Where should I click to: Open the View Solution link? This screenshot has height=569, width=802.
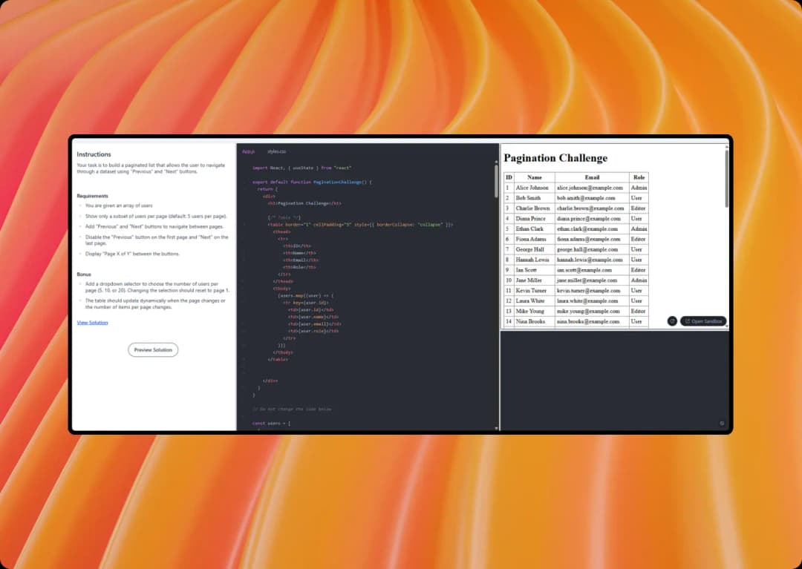click(x=92, y=323)
